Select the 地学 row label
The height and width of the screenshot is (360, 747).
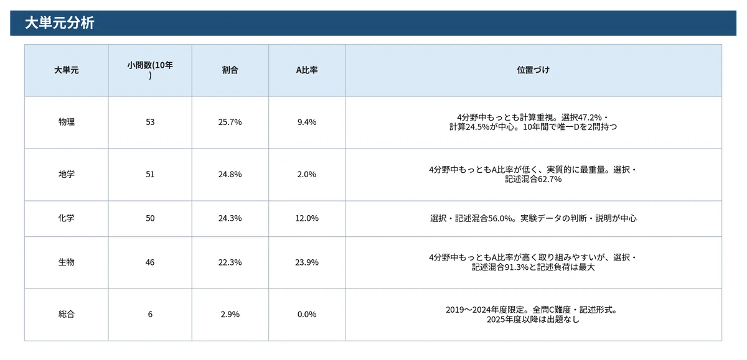[67, 175]
